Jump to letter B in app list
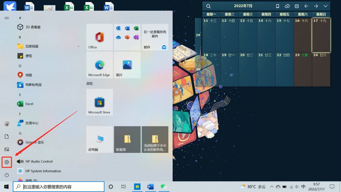 20,37
